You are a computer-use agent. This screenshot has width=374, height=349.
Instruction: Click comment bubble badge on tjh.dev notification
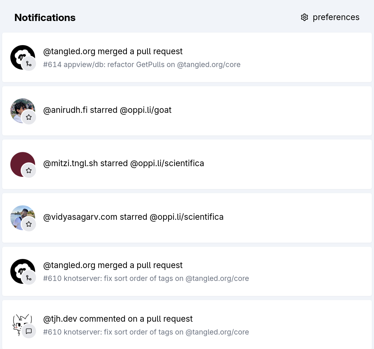click(29, 331)
